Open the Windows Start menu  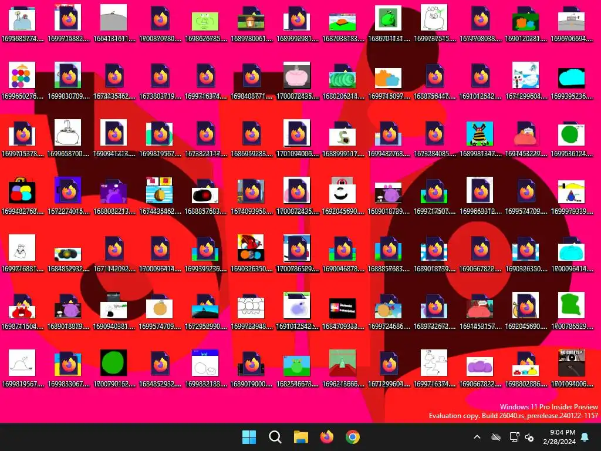coord(249,437)
